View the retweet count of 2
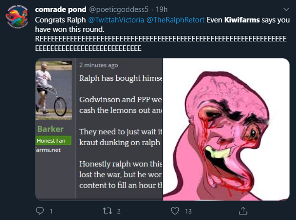The width and height of the screenshot is (296, 220). [119, 212]
